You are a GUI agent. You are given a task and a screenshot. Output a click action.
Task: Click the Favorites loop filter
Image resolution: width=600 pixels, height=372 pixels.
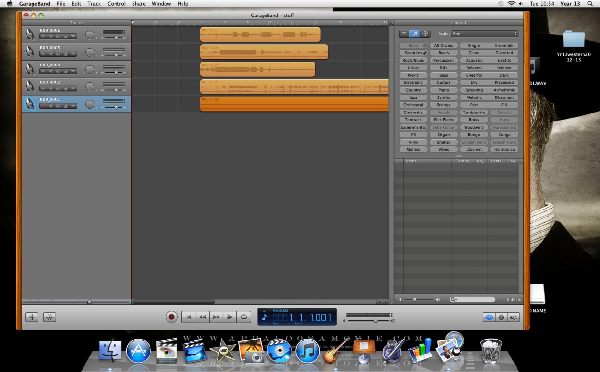click(413, 53)
